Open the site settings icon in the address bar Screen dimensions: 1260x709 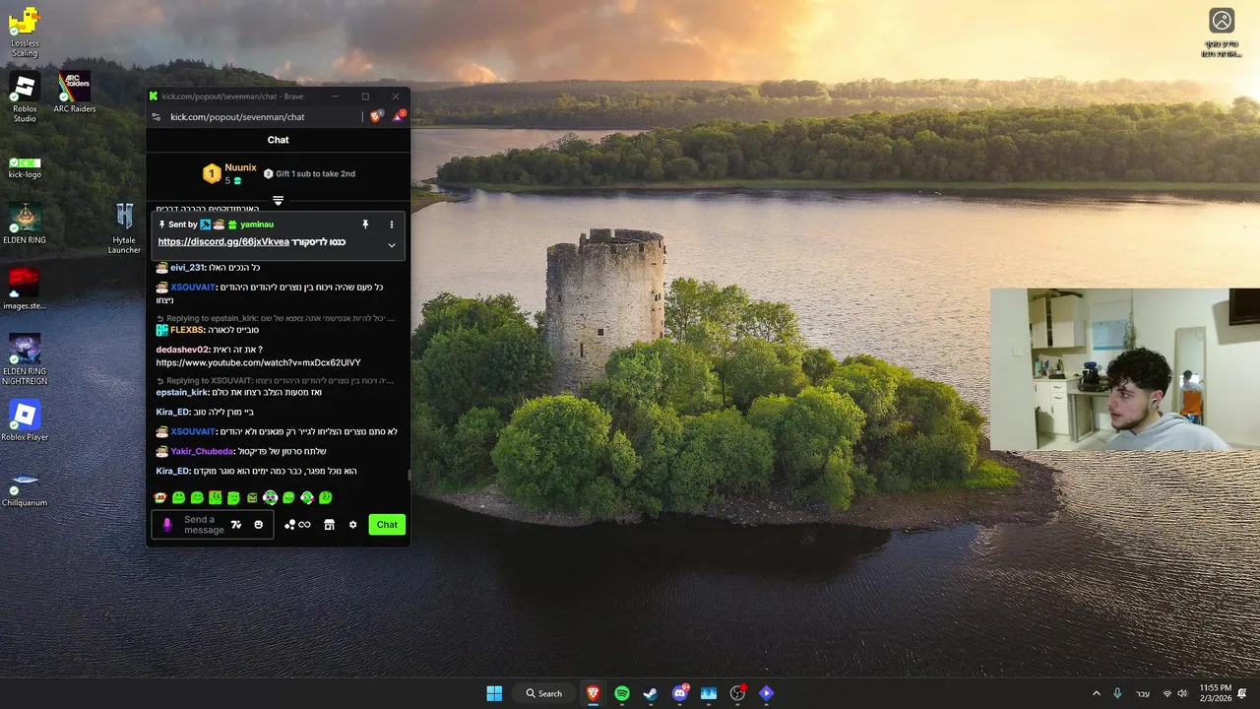[x=156, y=117]
